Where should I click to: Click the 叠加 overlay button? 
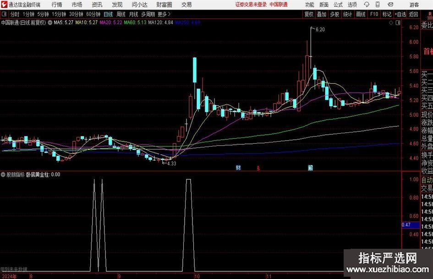point(322,14)
